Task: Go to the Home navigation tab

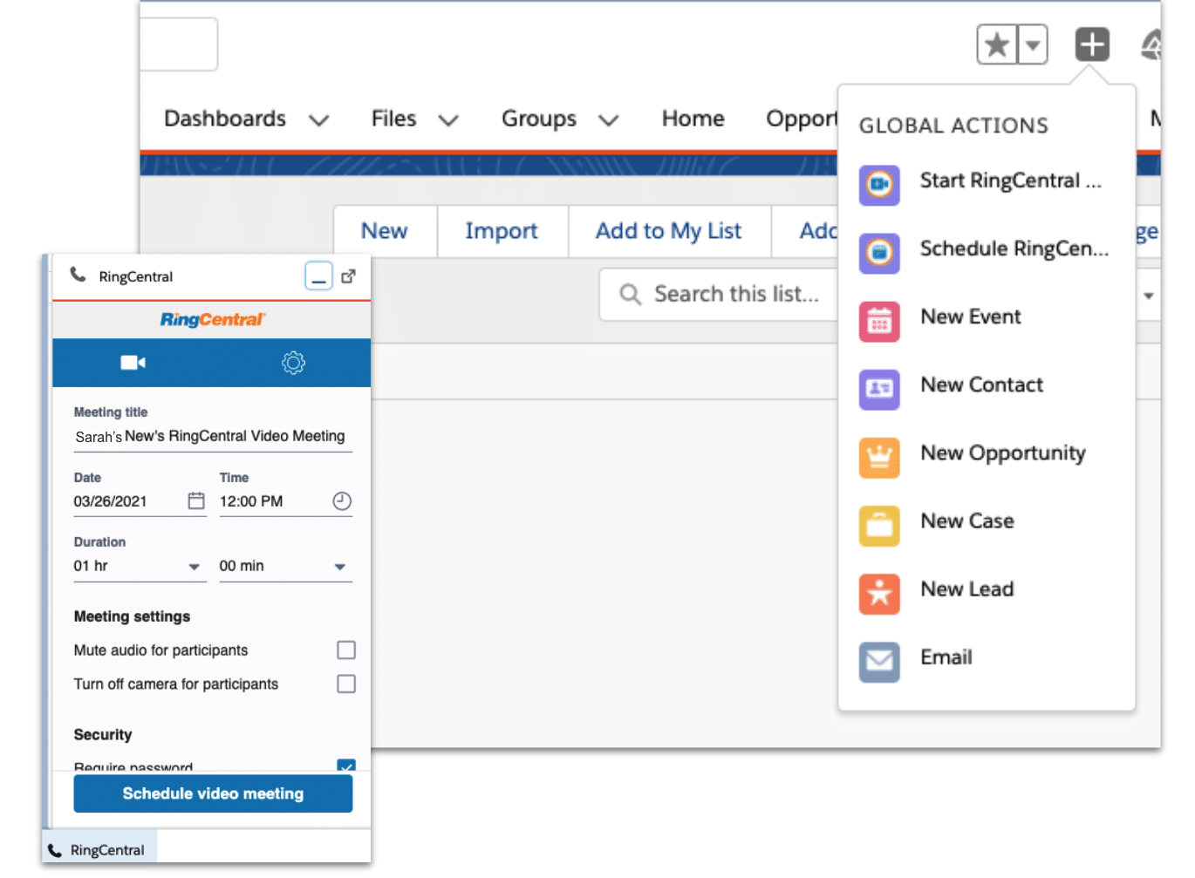Action: click(693, 119)
